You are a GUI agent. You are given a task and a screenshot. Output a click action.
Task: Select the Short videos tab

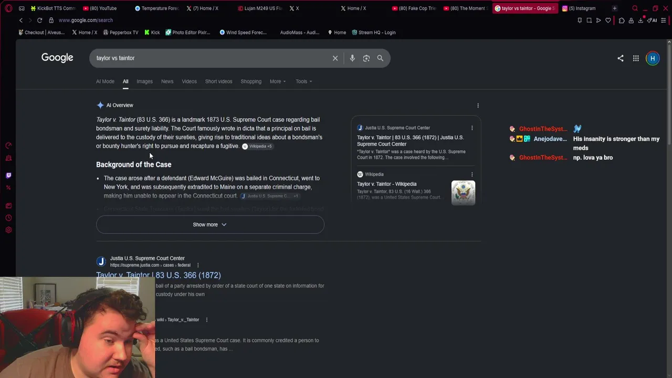tap(218, 81)
